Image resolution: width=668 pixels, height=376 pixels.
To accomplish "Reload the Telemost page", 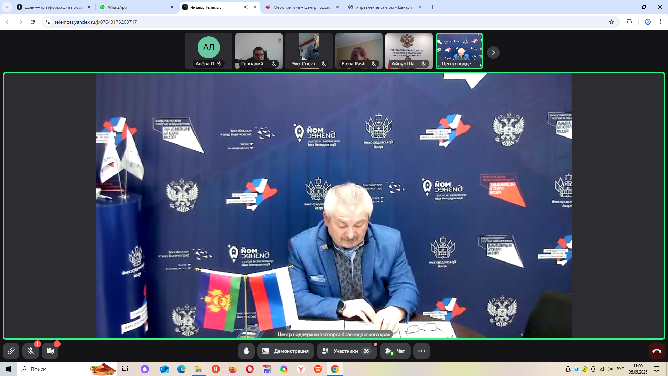I will click(33, 22).
